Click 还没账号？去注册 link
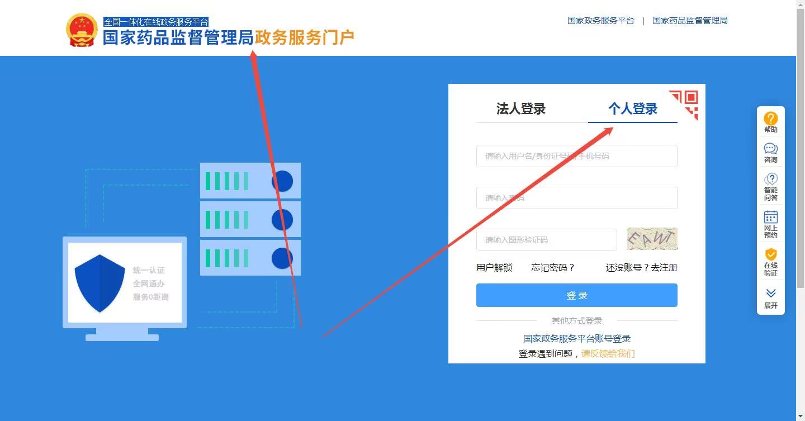 pos(642,268)
